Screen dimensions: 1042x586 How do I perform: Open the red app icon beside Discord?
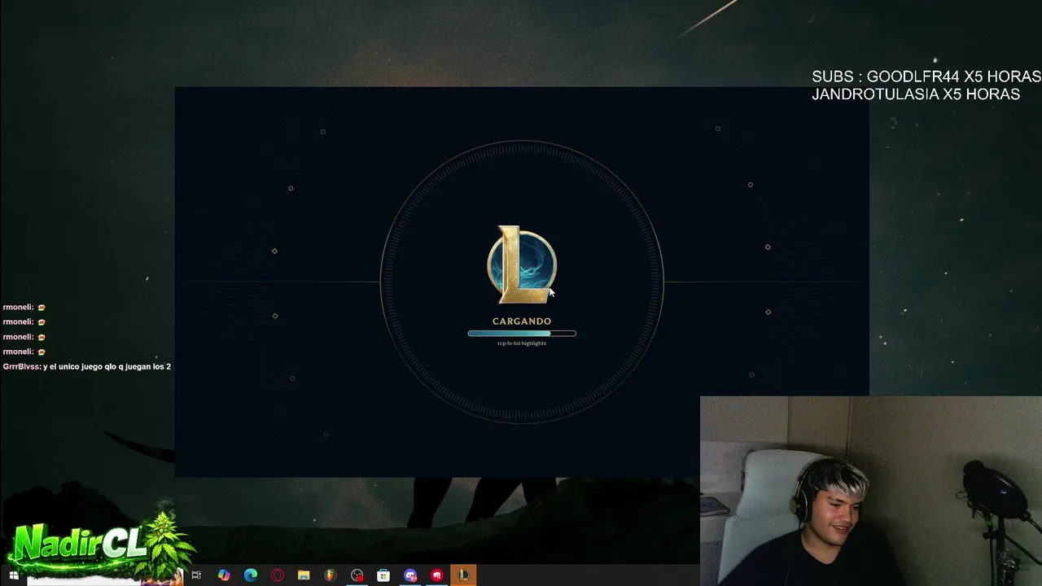pyautogui.click(x=437, y=575)
